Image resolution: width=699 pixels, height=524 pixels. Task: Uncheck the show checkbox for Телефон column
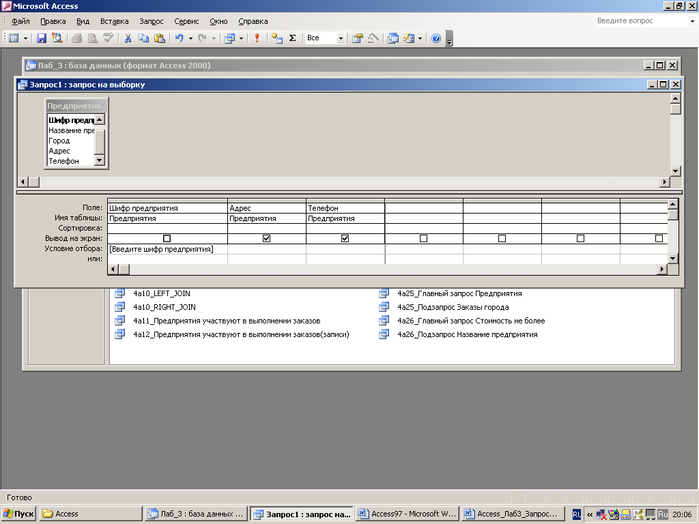click(345, 239)
